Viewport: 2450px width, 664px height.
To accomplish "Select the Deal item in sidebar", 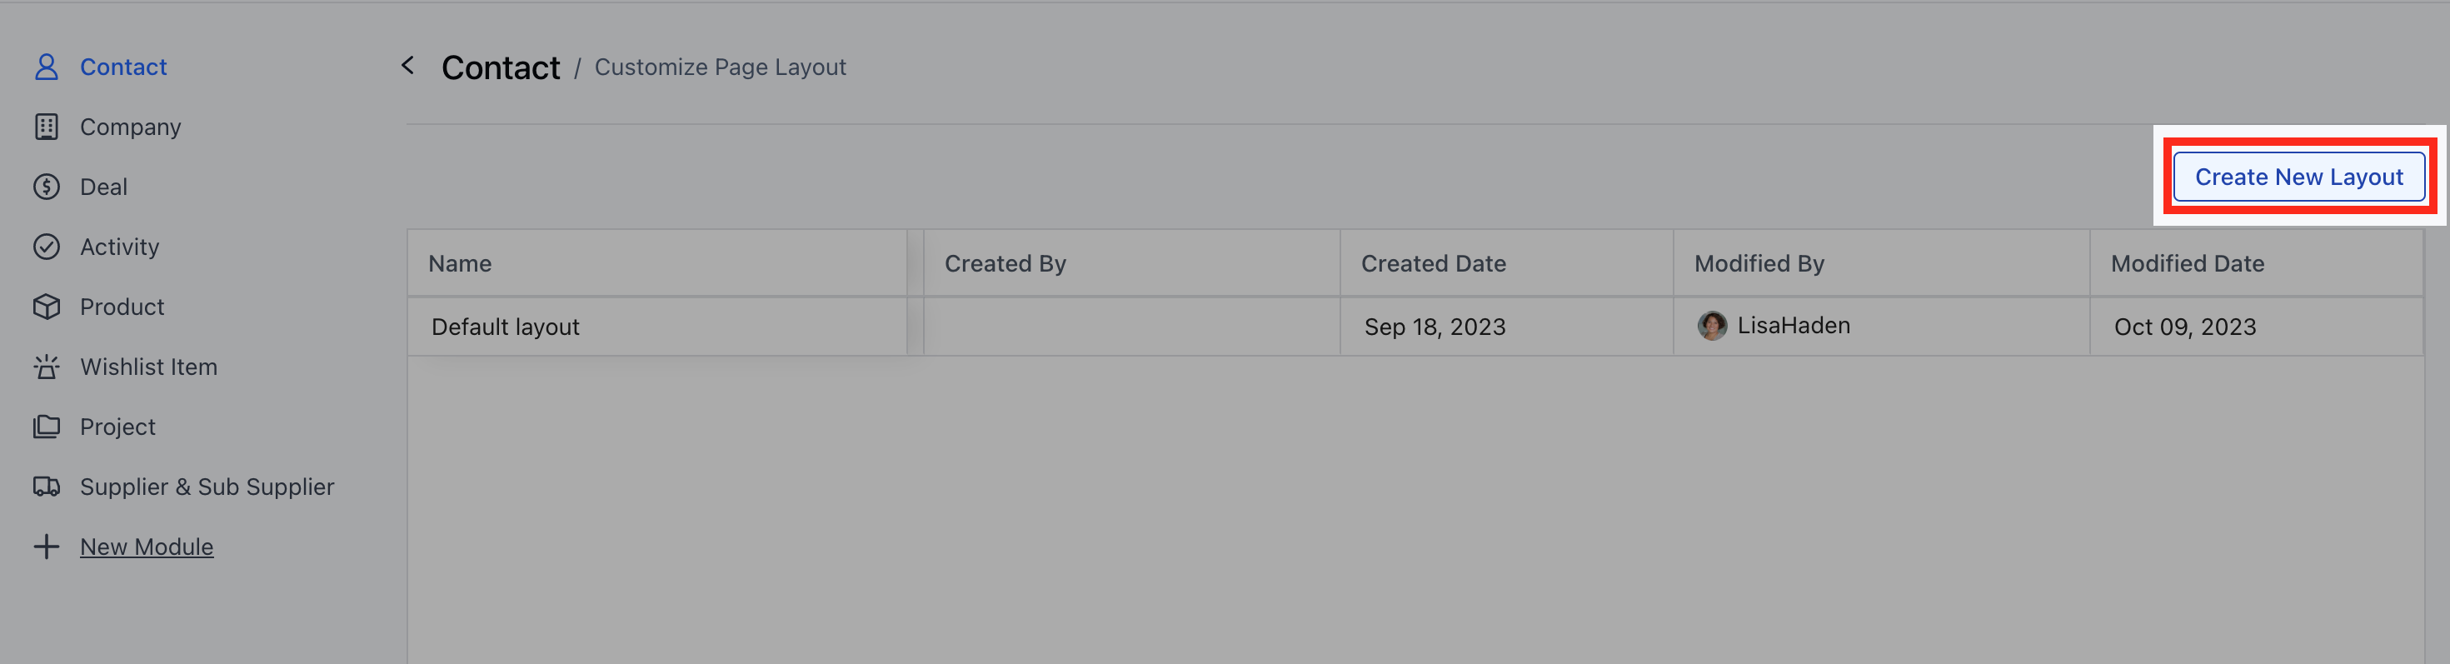I will [x=103, y=186].
